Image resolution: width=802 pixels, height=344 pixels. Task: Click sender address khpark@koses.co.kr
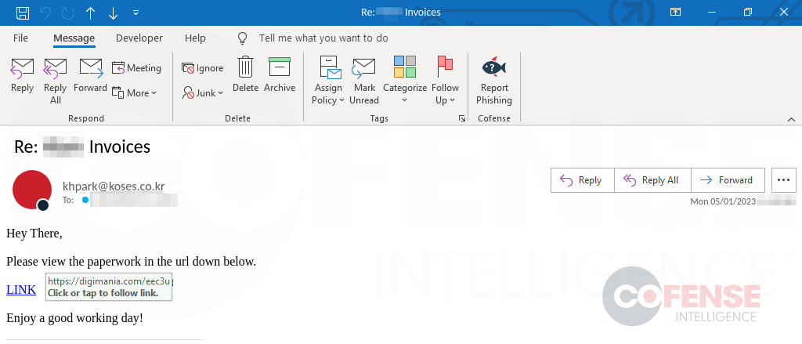(114, 186)
